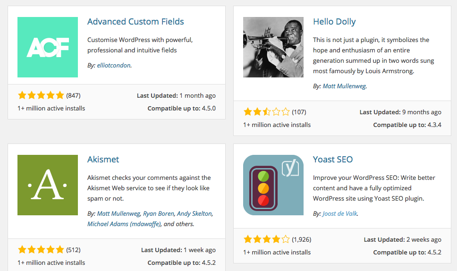Click Advanced Custom Fields five-star rating

click(41, 95)
